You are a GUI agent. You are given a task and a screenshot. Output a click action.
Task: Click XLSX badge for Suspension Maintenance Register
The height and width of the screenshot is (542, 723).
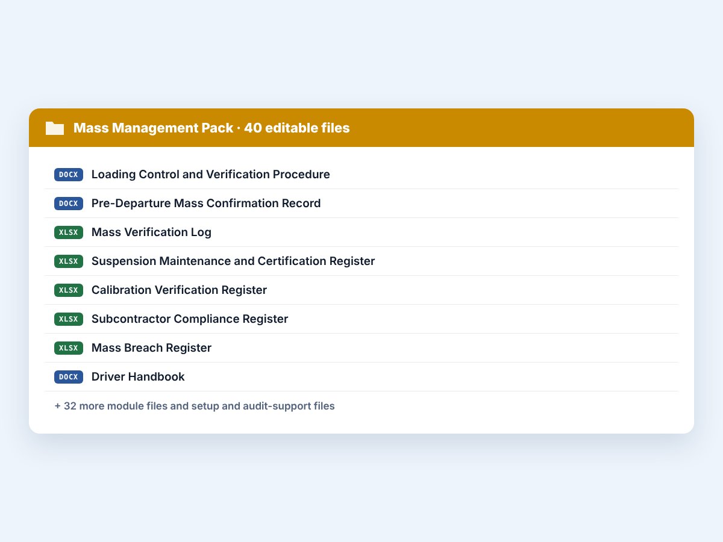pos(69,261)
